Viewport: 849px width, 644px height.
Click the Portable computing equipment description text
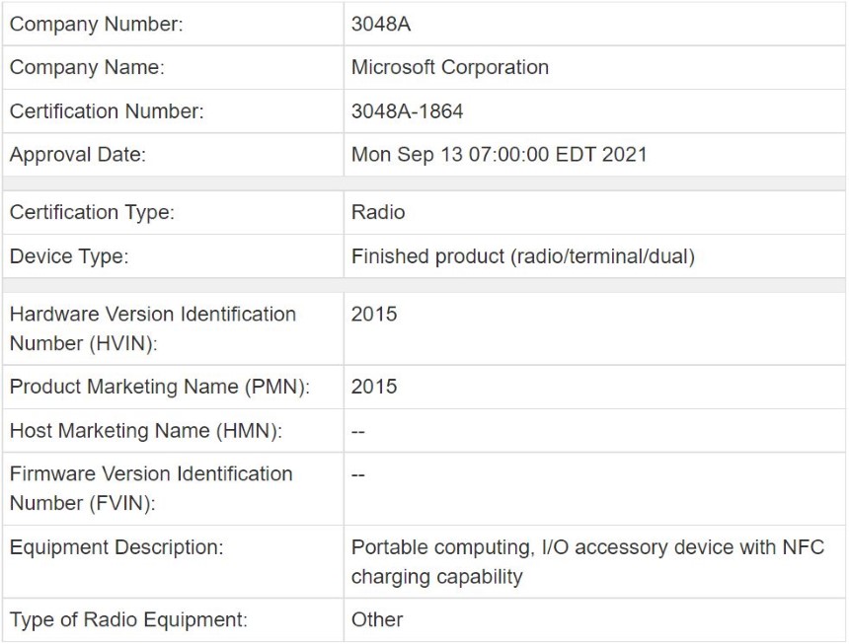point(587,562)
